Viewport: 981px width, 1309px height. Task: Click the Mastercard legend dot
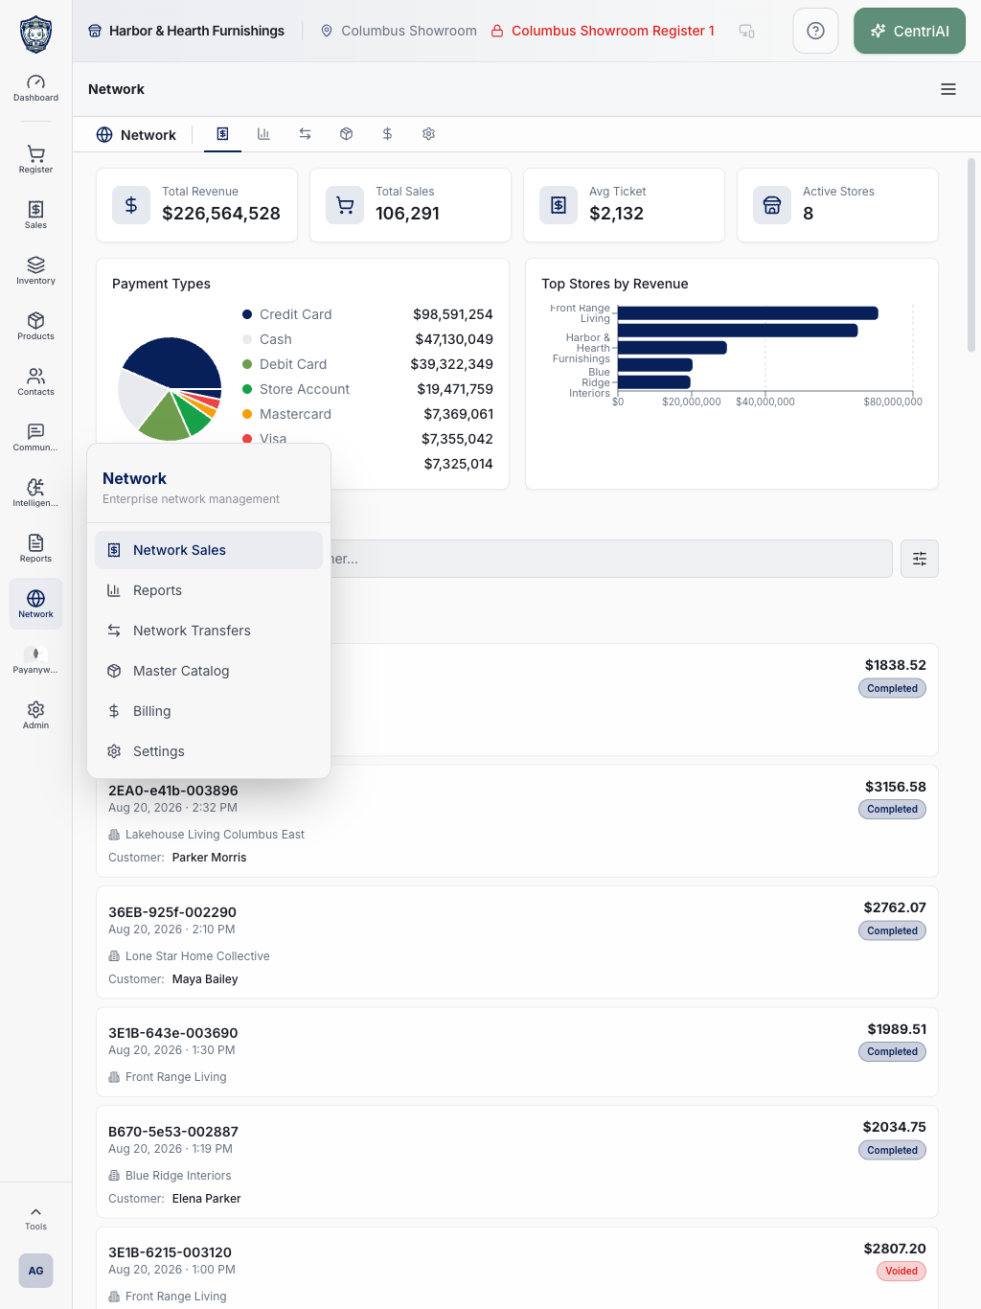[x=247, y=414]
